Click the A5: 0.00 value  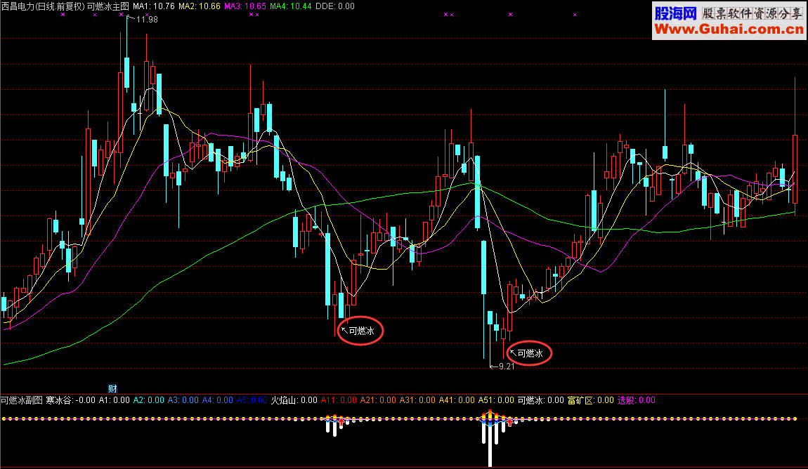tap(252, 400)
